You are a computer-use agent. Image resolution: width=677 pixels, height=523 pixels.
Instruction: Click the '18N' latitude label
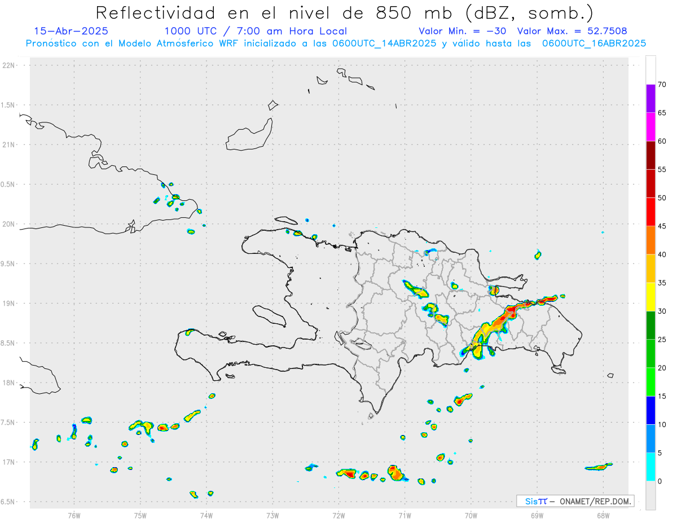pyautogui.click(x=10, y=383)
